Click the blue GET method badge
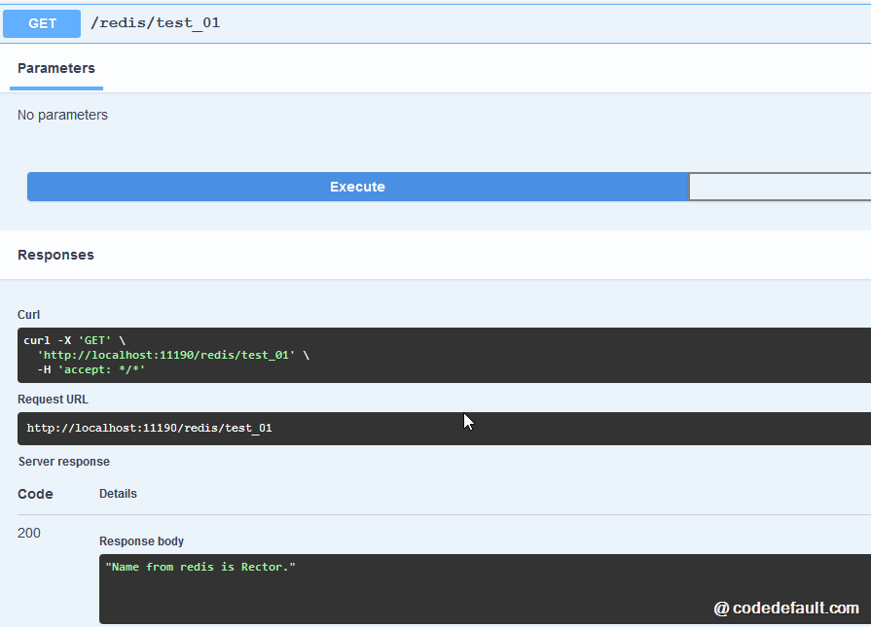Viewport: 871px width, 627px height. (42, 24)
